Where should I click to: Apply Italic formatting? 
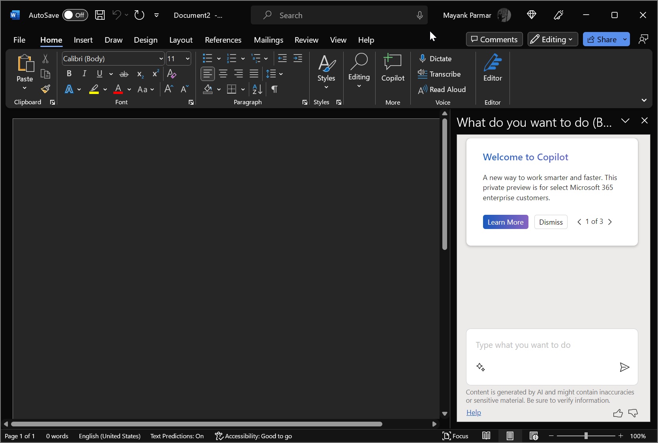point(84,74)
